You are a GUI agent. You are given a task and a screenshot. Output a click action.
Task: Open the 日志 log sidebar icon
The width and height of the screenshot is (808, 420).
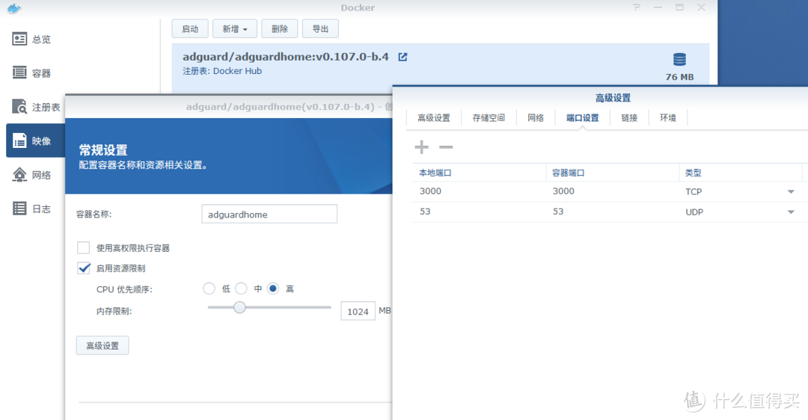(x=19, y=209)
